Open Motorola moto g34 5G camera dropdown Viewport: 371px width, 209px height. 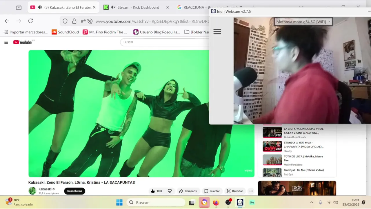tap(303, 22)
